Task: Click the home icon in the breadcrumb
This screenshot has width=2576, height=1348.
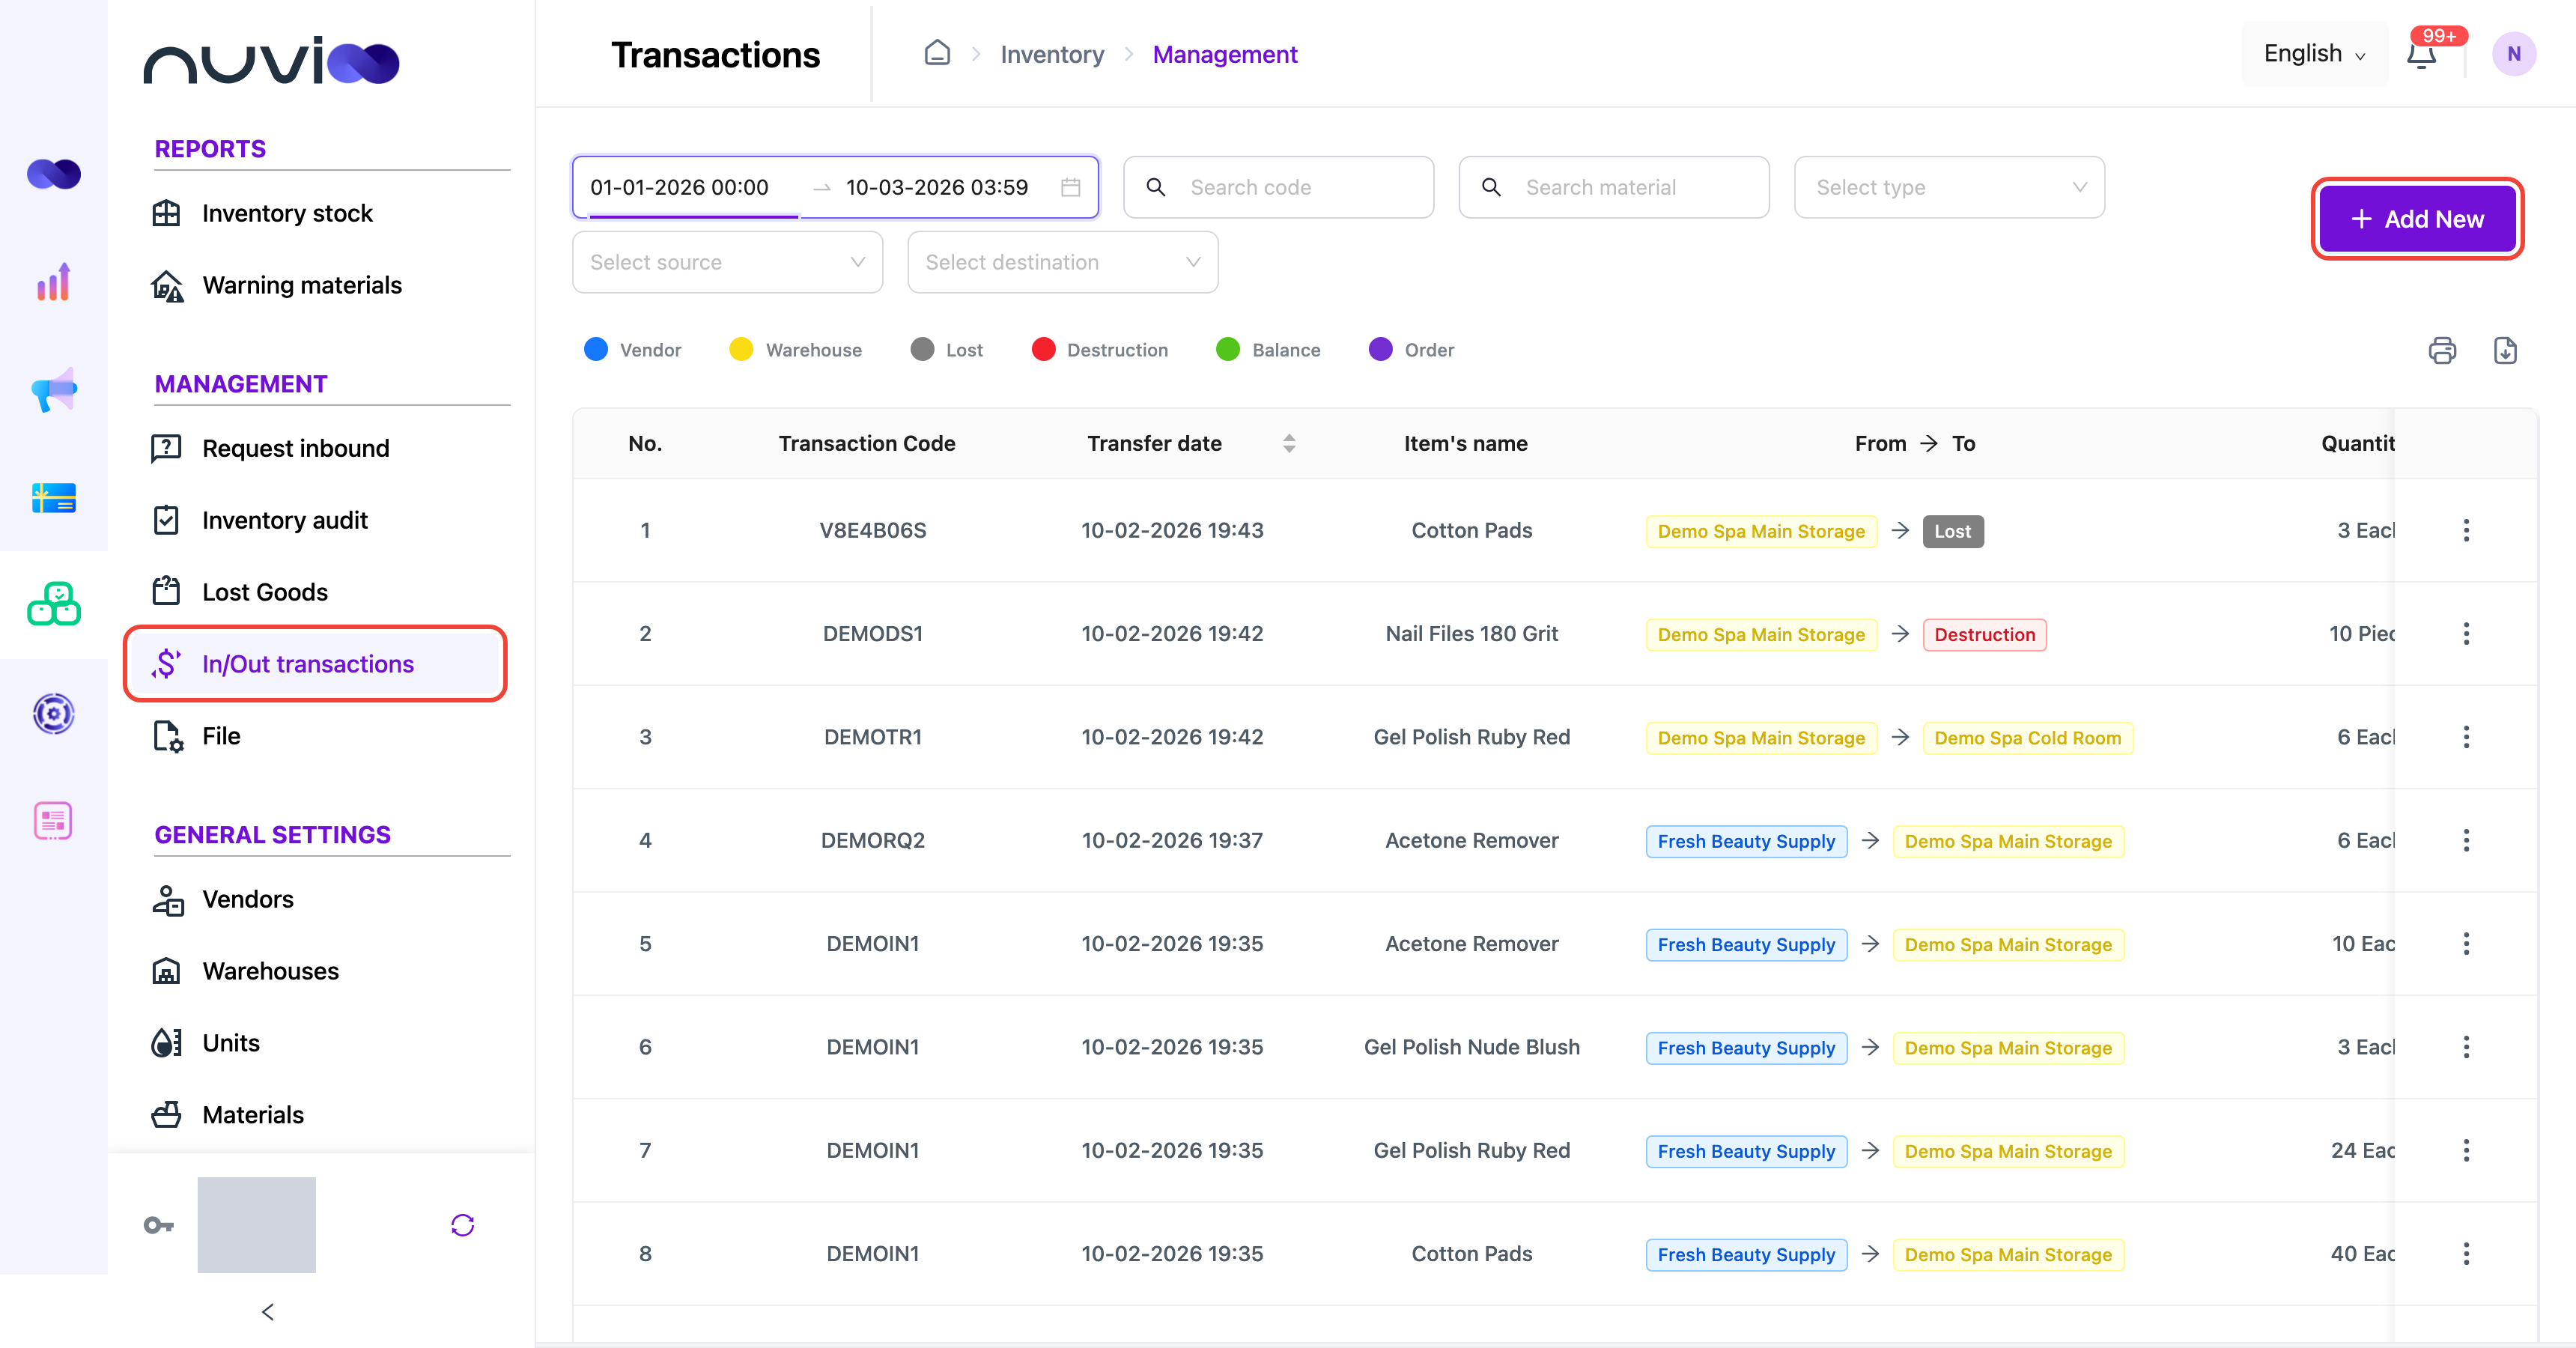Action: [x=937, y=53]
